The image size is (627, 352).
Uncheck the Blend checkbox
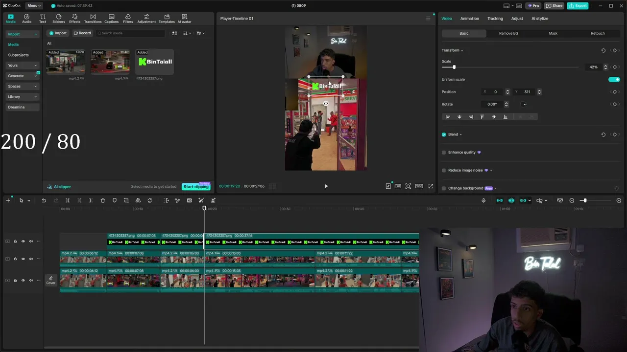pos(444,134)
